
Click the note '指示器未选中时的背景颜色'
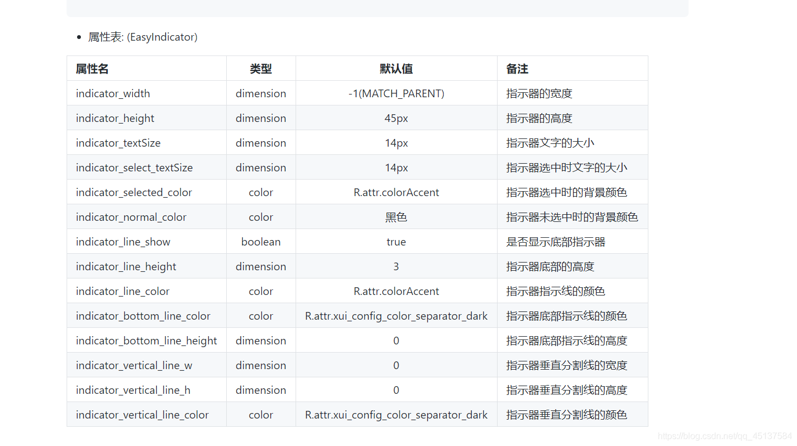(x=572, y=217)
